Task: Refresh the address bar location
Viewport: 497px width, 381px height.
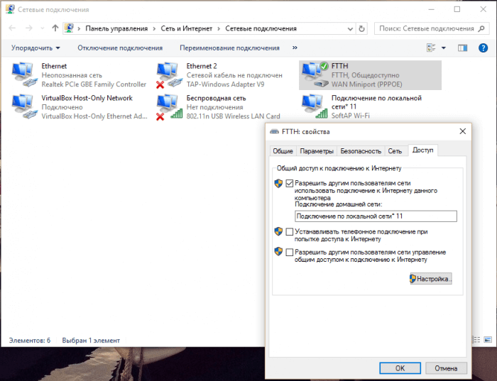Action: [x=363, y=28]
